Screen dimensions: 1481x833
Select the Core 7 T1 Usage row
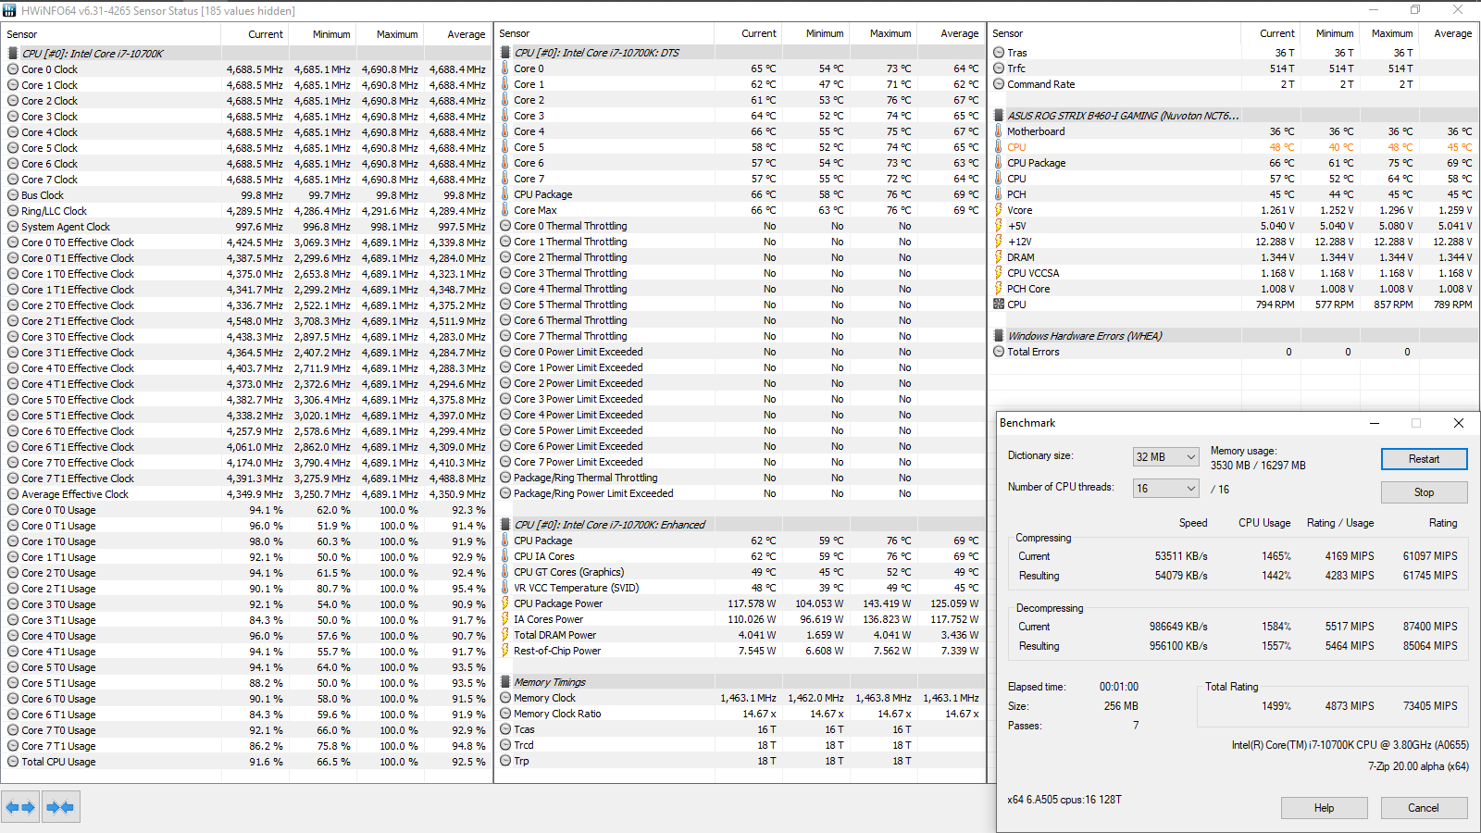pos(246,746)
